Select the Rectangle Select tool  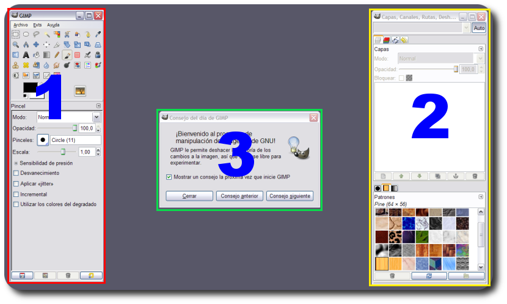[16, 34]
